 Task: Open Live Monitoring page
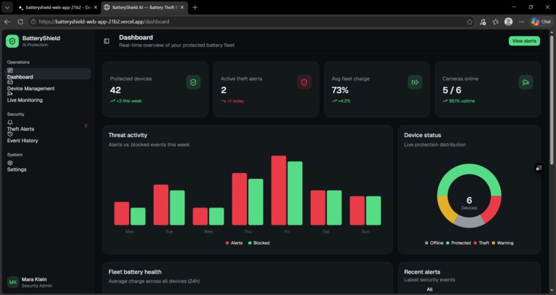click(48, 97)
